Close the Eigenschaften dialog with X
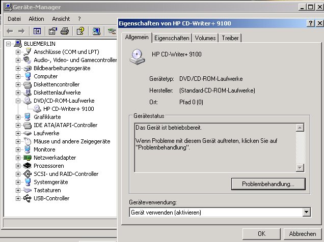The width and height of the screenshot is (324, 242). (x=319, y=23)
